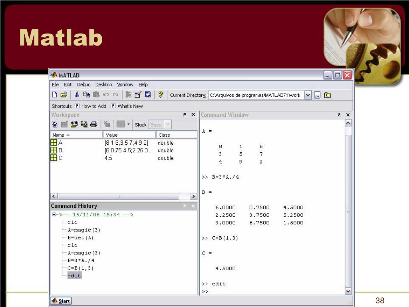Sort workspace by Value column header
The image size is (409, 307).
coord(130,135)
